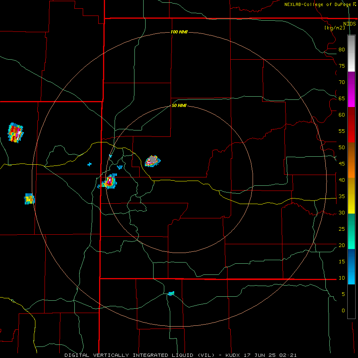
Task: Click the 20 value on the color scale
Action: pyautogui.click(x=342, y=245)
